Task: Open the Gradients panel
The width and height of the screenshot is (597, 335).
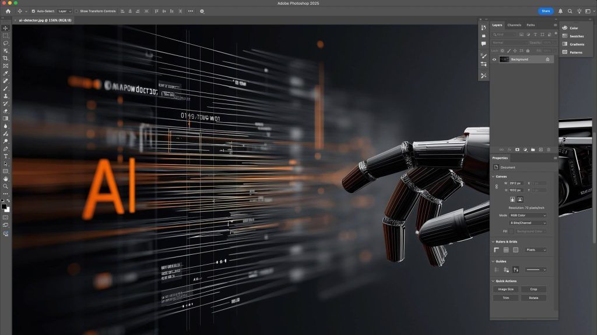Action: pyautogui.click(x=576, y=44)
